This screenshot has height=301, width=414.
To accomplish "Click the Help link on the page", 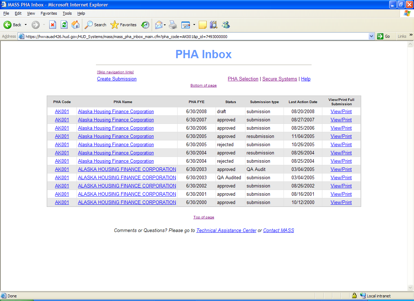I will (306, 79).
